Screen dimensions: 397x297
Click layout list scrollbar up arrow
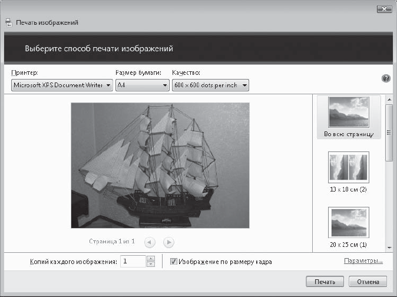tap(389, 100)
